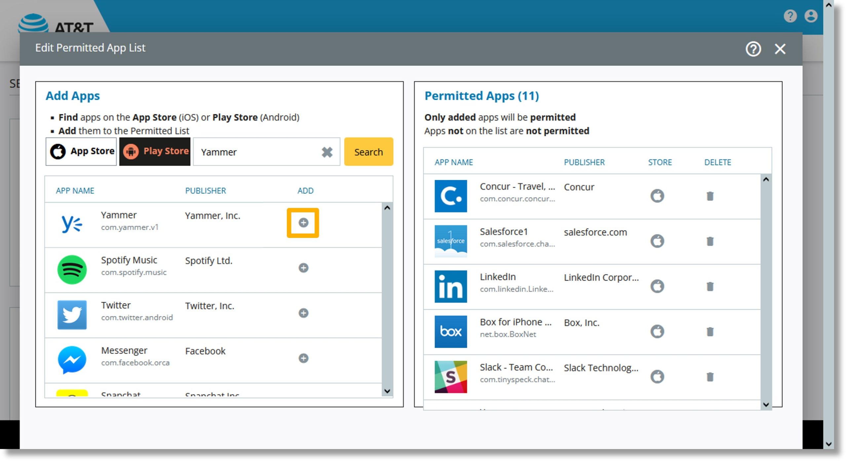Click the Salesforce1 row App Store icon
This screenshot has width=846, height=461.
point(657,241)
